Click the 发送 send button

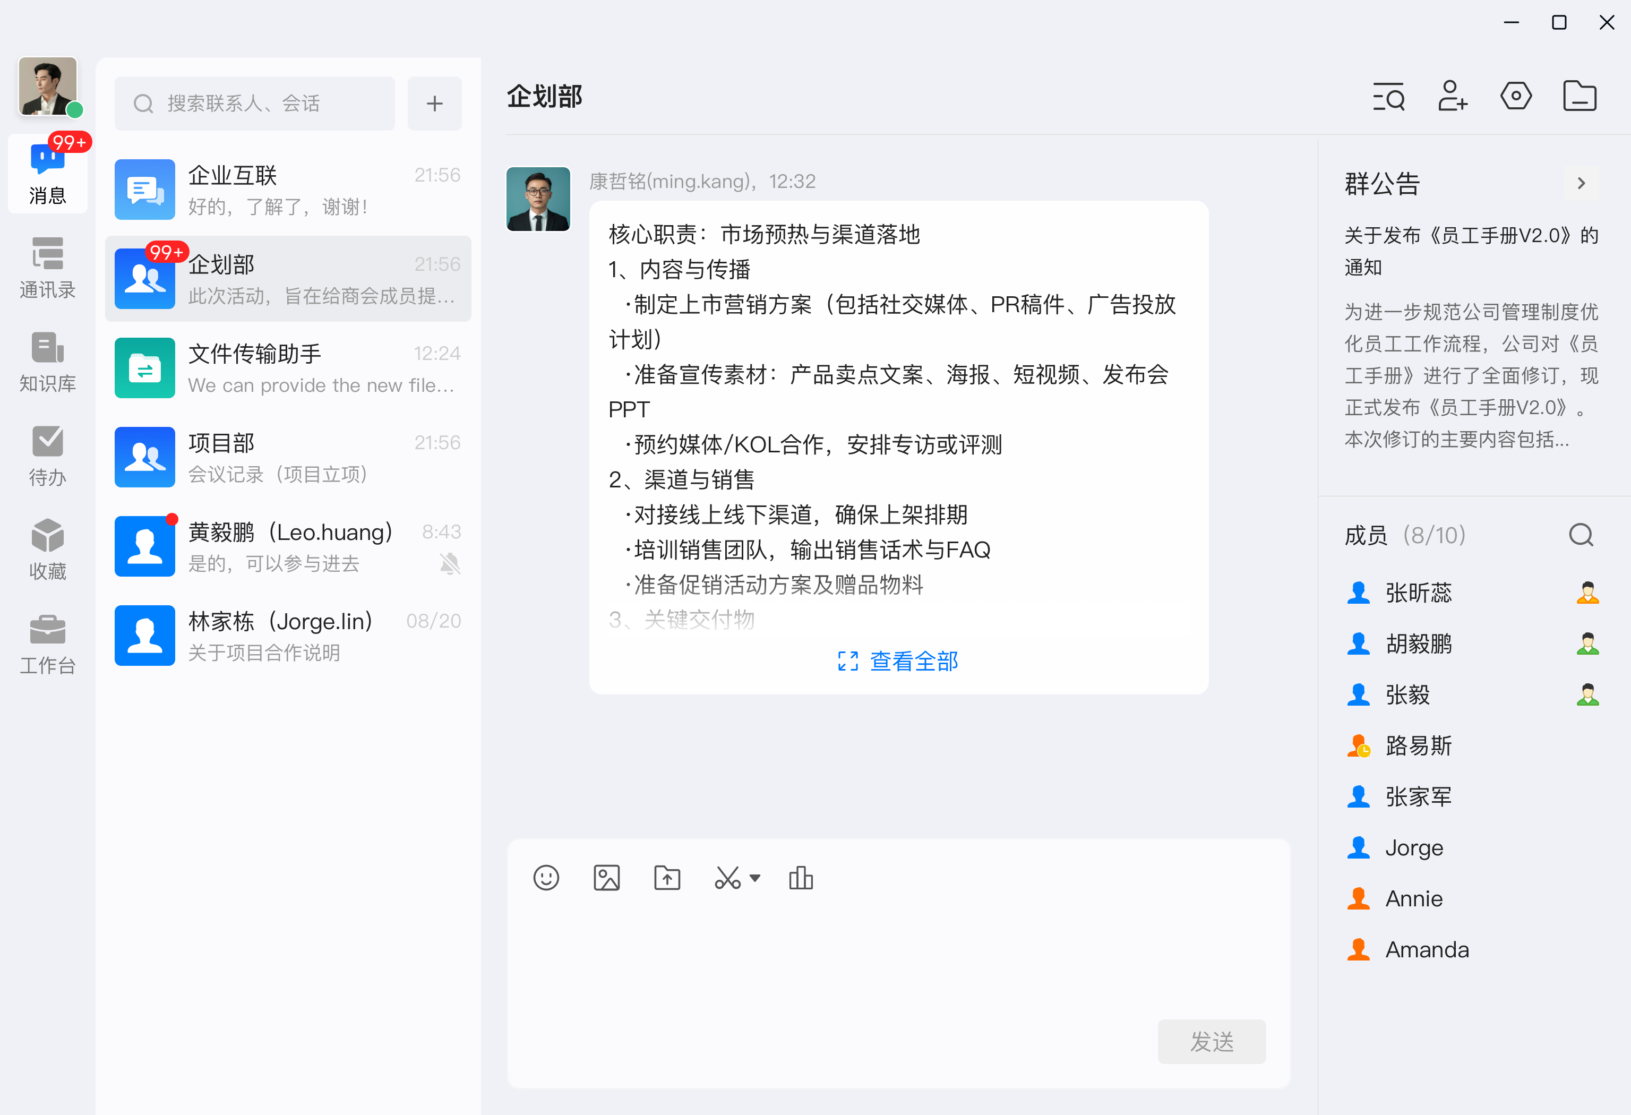(1212, 1041)
